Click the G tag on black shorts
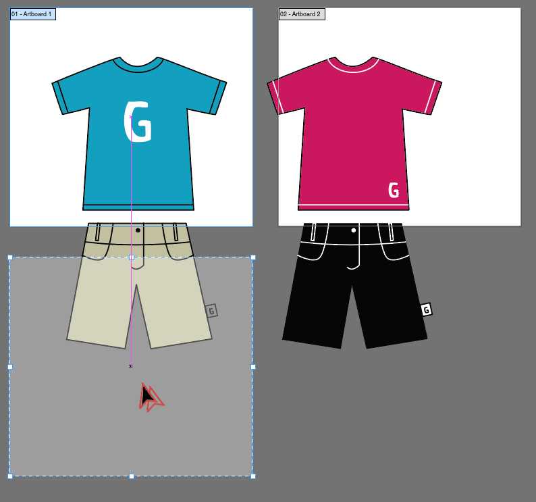The height and width of the screenshot is (502, 536). click(x=426, y=309)
